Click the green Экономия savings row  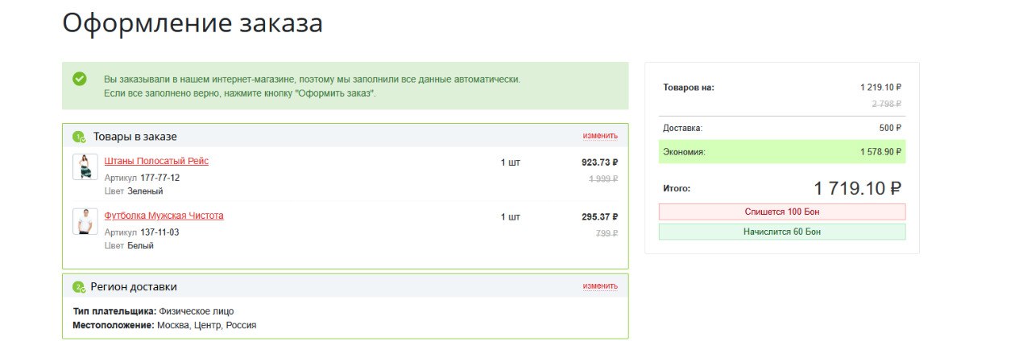pyautogui.click(x=782, y=151)
